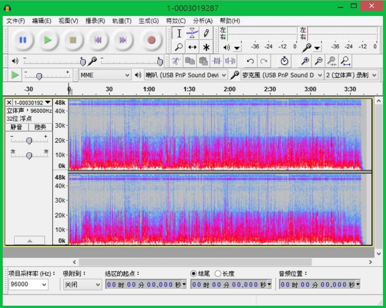386x308 pixels.
Task: Open the 特效(C) menu
Action: [176, 21]
